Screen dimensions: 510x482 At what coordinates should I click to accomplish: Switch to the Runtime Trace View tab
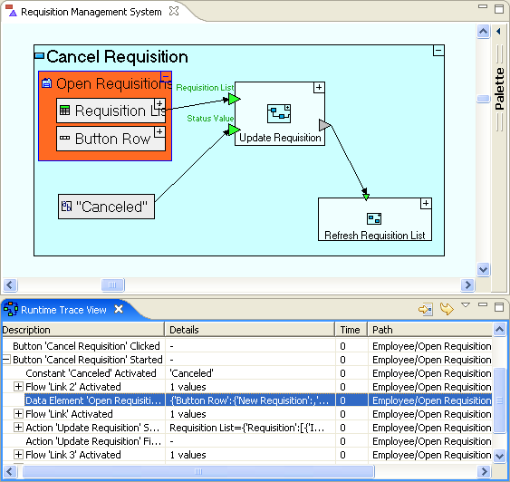pos(63,310)
